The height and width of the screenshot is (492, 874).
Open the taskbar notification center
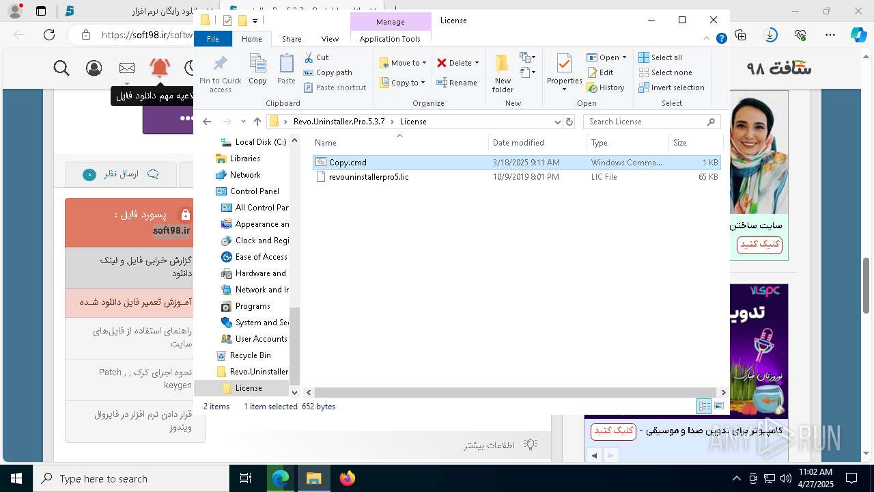click(x=851, y=478)
